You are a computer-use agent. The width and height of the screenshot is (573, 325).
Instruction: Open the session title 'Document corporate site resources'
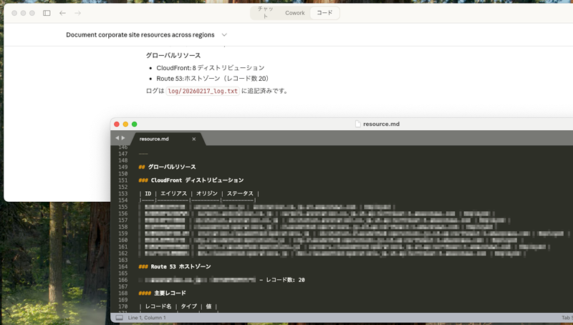point(140,35)
